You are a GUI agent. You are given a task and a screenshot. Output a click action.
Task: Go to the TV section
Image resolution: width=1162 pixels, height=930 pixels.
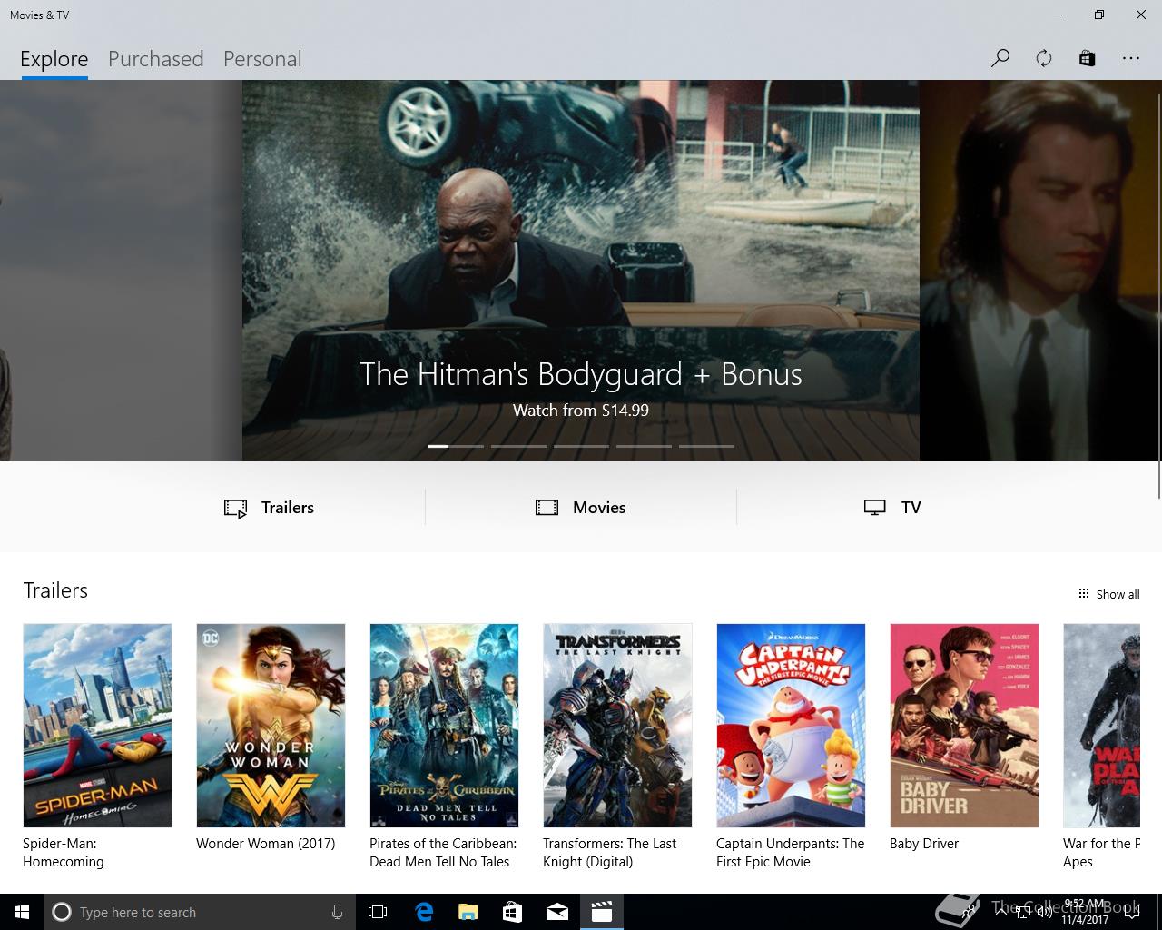coord(892,508)
